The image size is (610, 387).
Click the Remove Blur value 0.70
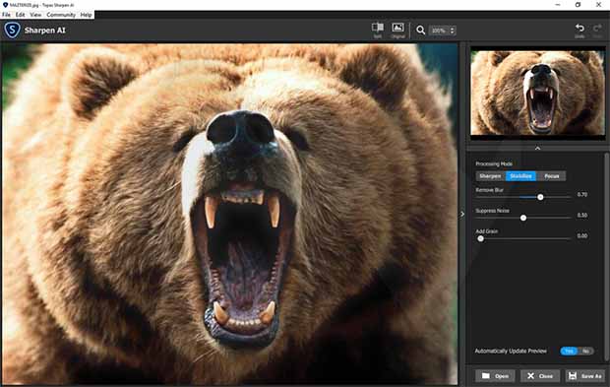point(582,194)
